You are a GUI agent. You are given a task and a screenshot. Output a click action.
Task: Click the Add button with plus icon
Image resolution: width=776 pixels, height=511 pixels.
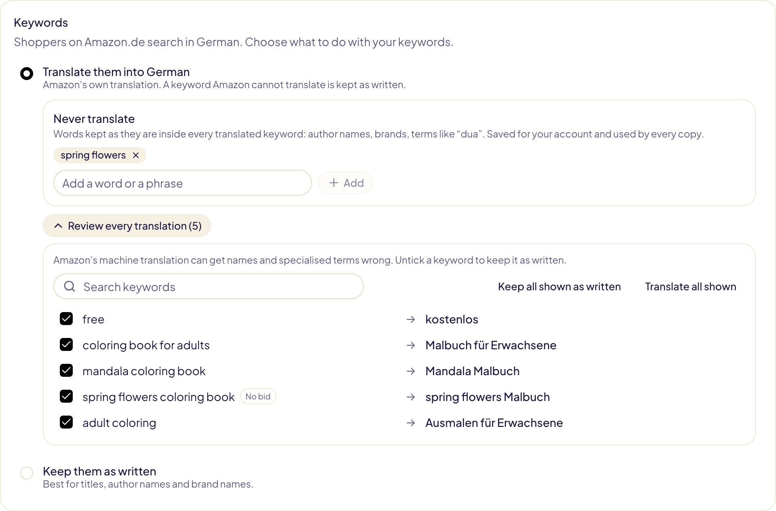(x=346, y=183)
